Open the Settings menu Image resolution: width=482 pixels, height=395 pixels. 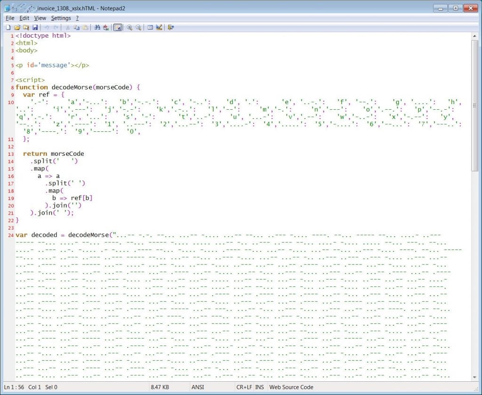coord(60,18)
